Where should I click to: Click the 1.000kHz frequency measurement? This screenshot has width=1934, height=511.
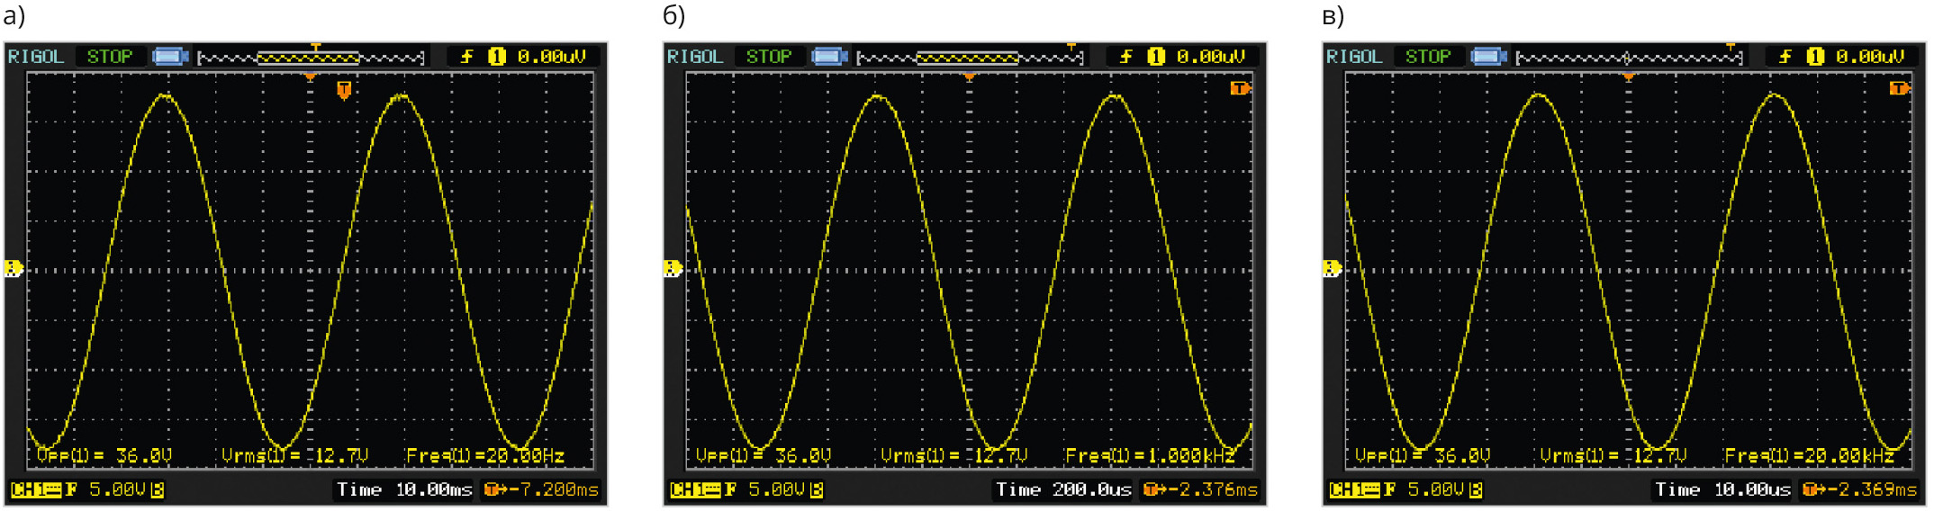point(1150,456)
